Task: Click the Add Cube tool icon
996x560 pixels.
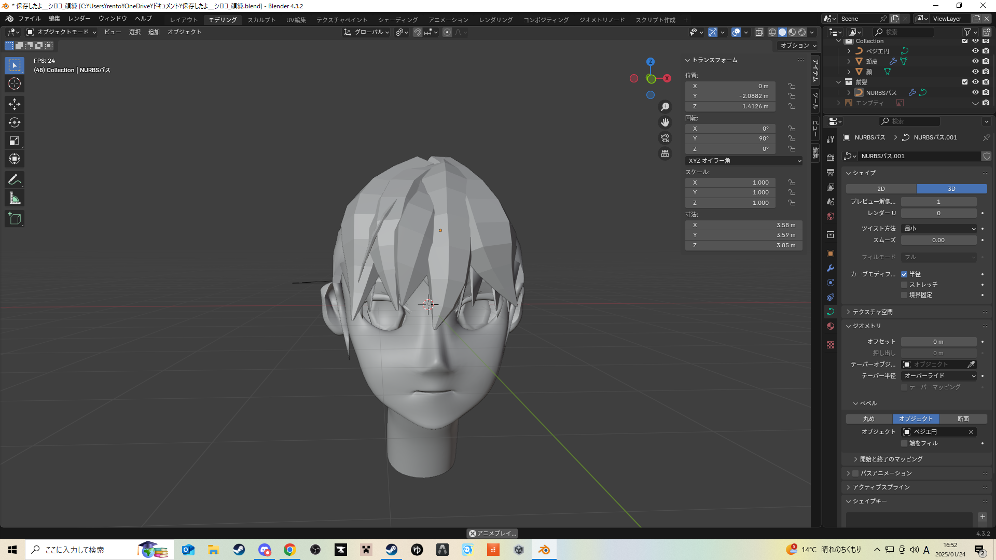Action: pos(15,219)
